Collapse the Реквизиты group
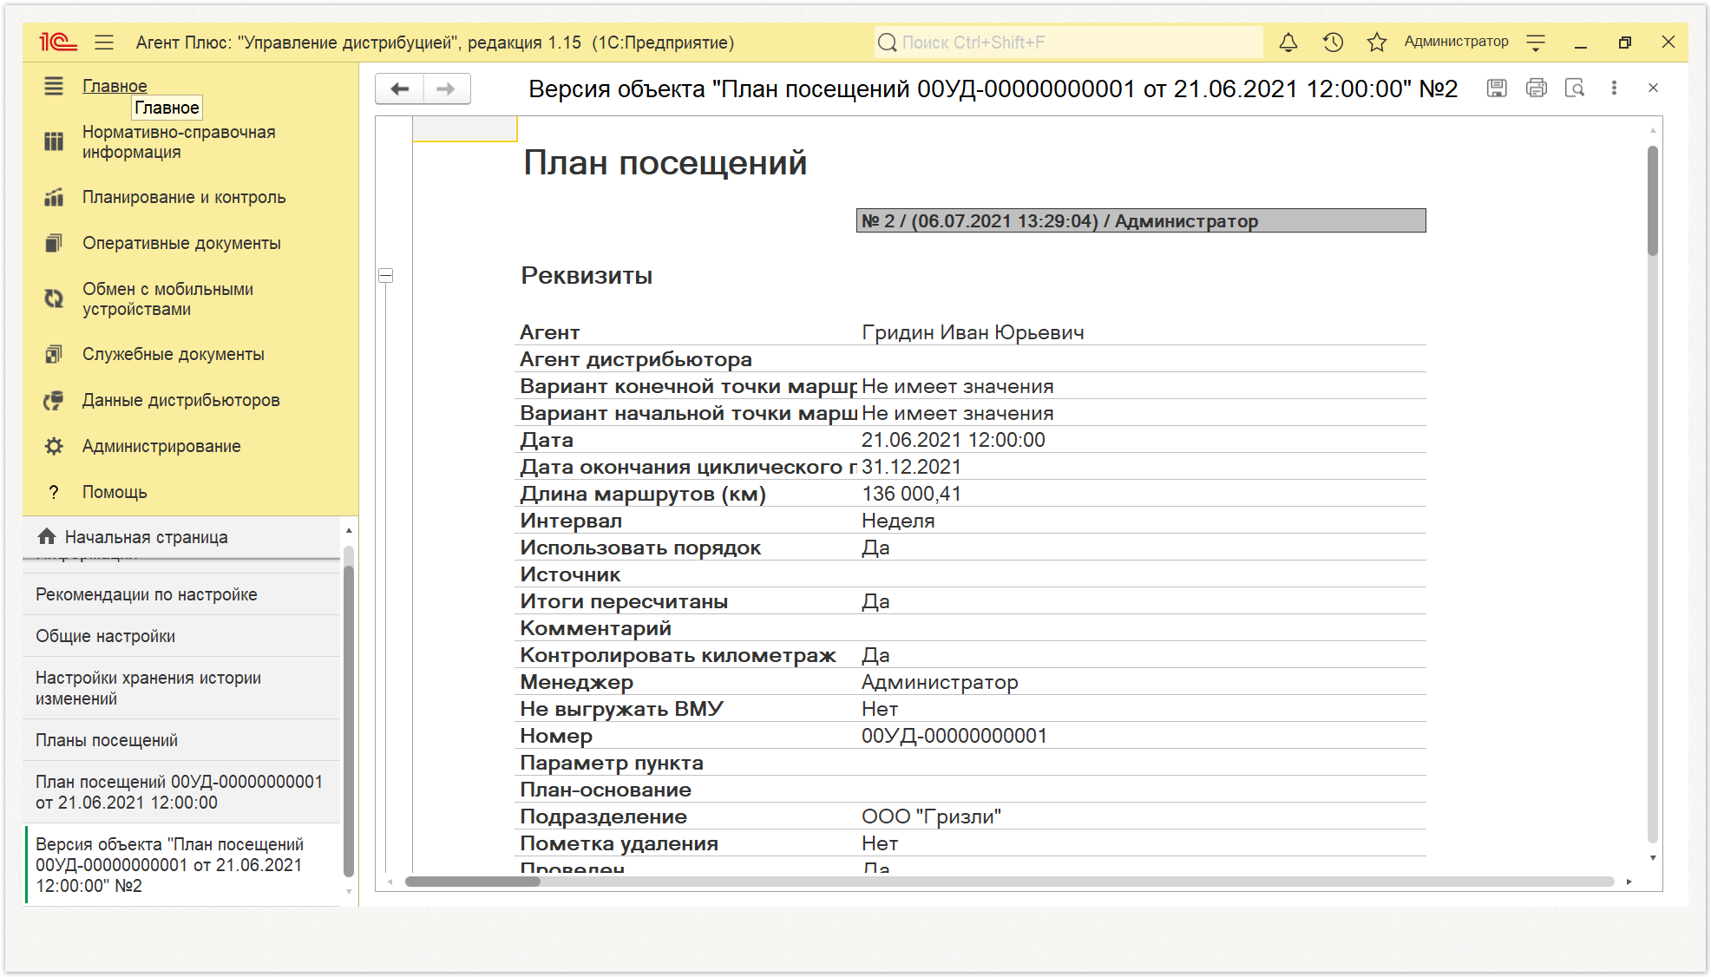 point(386,275)
